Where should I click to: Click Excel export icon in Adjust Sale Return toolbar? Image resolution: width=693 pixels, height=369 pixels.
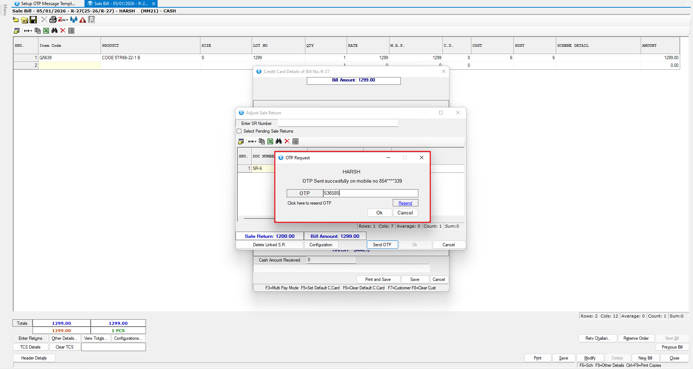[270, 141]
